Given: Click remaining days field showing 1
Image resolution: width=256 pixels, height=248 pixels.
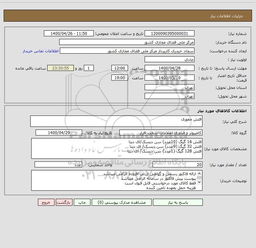Looking at the screenshot, I should (x=89, y=68).
